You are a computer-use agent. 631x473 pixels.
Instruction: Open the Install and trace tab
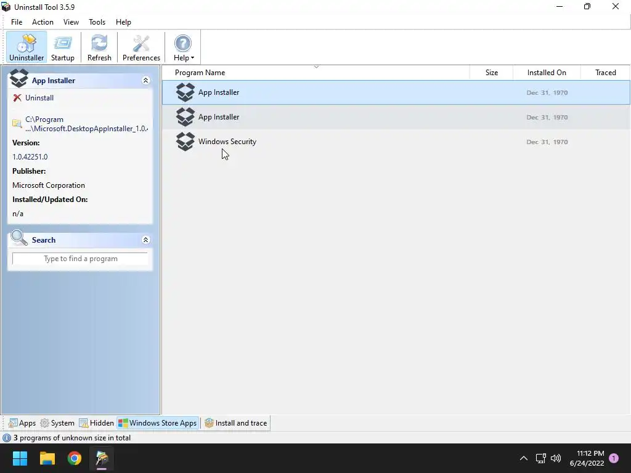236,423
